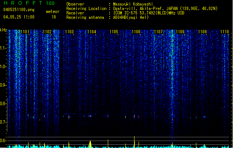Click the Receiver label

tap(75, 13)
